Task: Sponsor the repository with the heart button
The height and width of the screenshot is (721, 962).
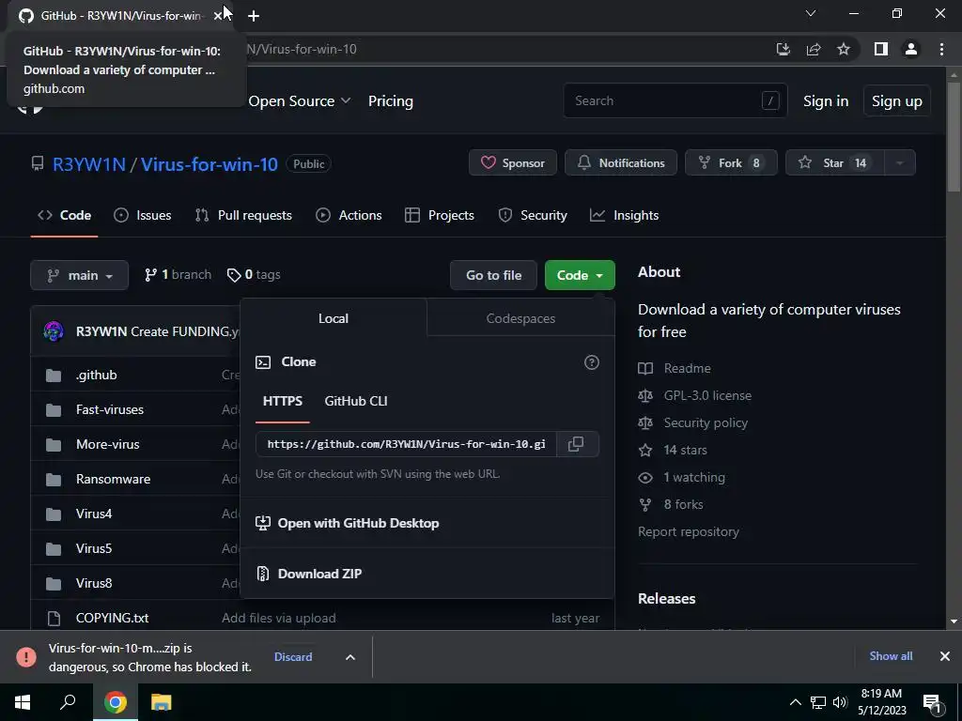Action: click(x=513, y=162)
